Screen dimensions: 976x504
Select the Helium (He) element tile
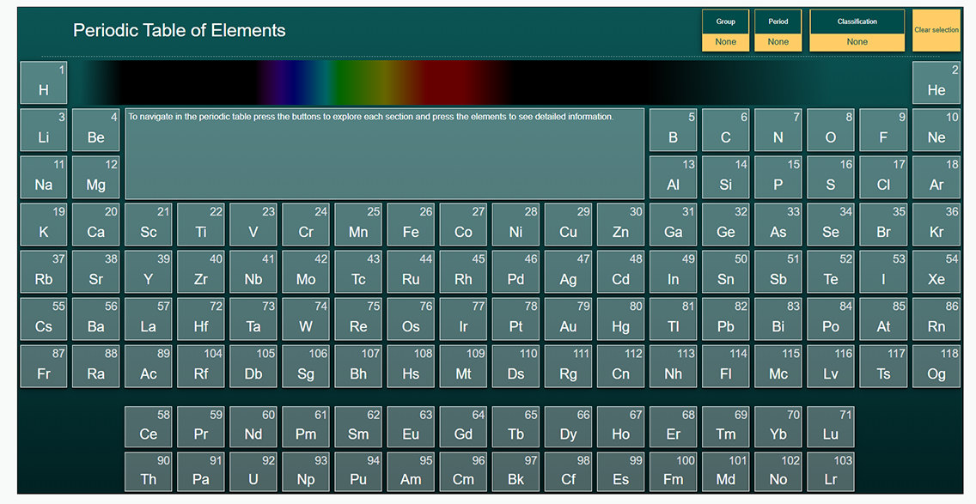click(x=936, y=82)
